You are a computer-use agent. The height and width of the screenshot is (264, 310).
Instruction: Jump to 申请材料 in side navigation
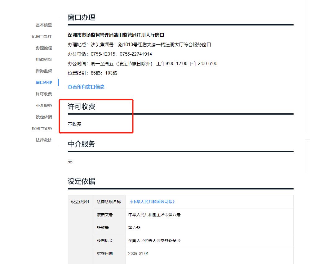[x=44, y=60]
